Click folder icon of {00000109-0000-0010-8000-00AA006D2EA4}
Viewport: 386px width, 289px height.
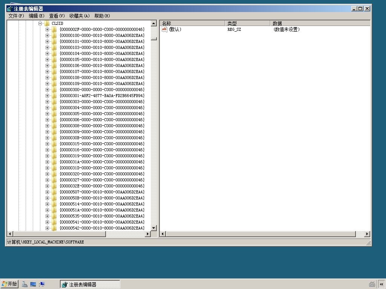(x=54, y=84)
